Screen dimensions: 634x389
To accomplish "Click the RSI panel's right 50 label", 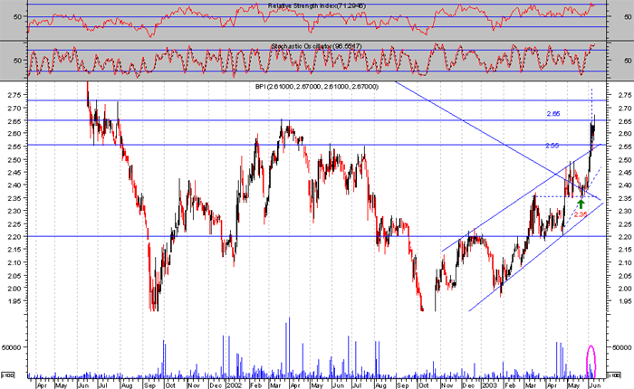I will coord(628,17).
